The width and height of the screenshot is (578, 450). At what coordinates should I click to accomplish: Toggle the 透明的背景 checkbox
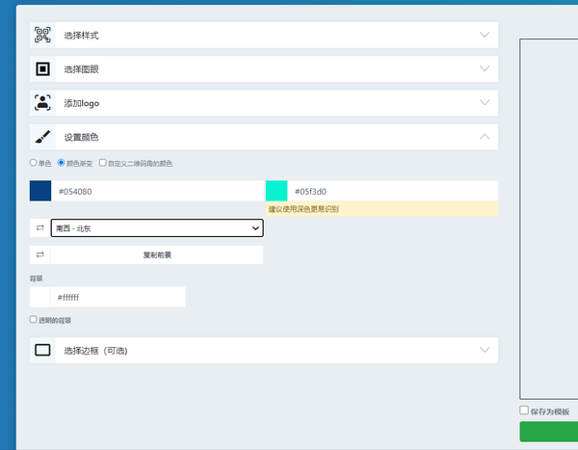tap(33, 319)
